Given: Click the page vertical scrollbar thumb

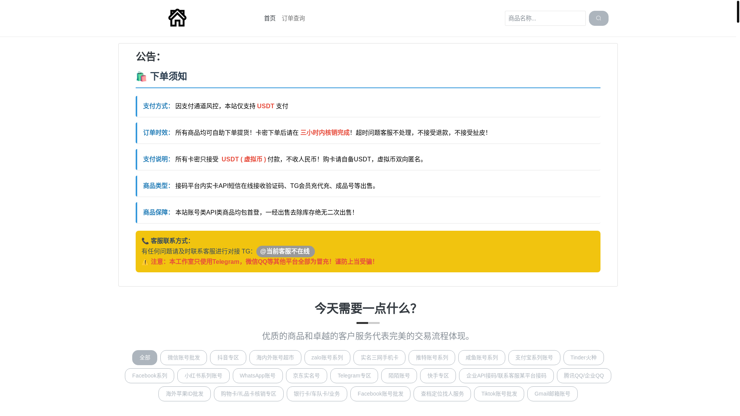Looking at the screenshot, I should pos(738,12).
